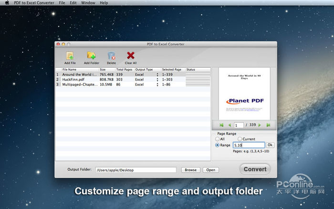Click the page range text field

coord(248,145)
